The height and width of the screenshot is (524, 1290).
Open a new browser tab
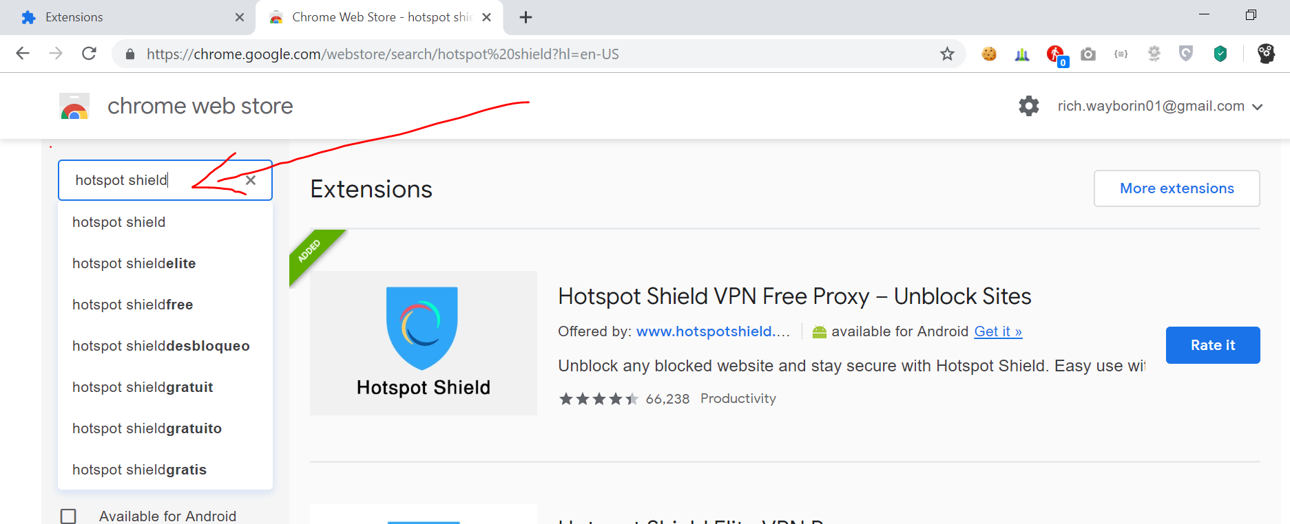(x=526, y=17)
